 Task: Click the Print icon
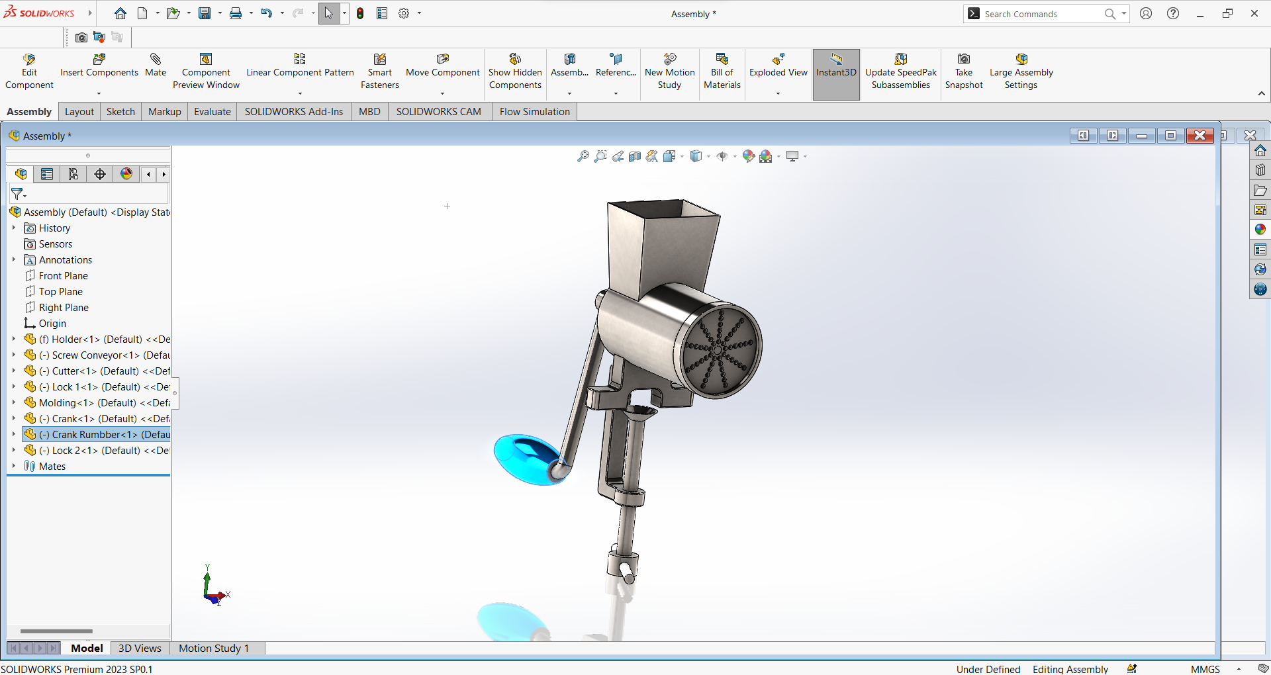[x=235, y=13]
